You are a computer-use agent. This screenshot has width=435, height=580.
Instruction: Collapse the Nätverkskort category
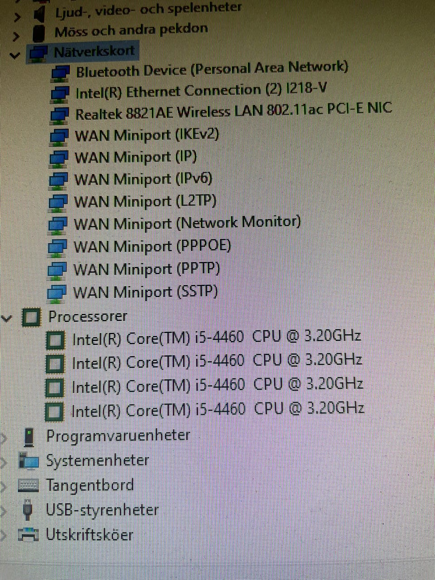point(15,55)
